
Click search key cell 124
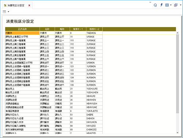(x=78, y=77)
